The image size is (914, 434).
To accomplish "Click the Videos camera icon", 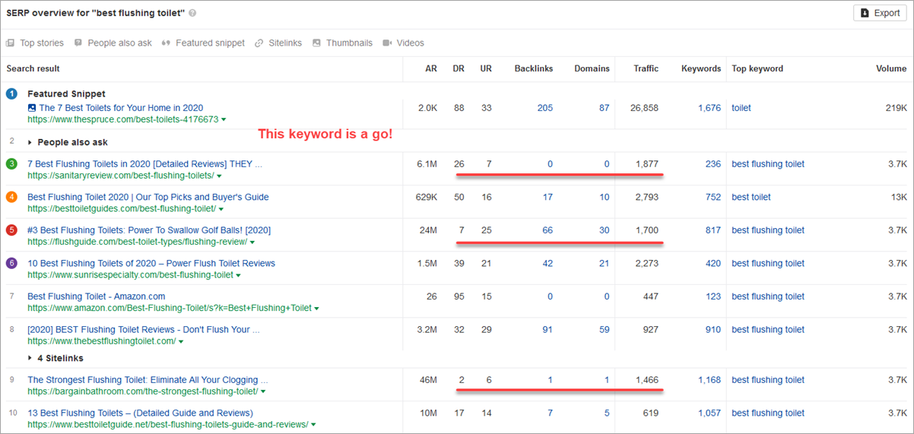I will click(x=387, y=43).
